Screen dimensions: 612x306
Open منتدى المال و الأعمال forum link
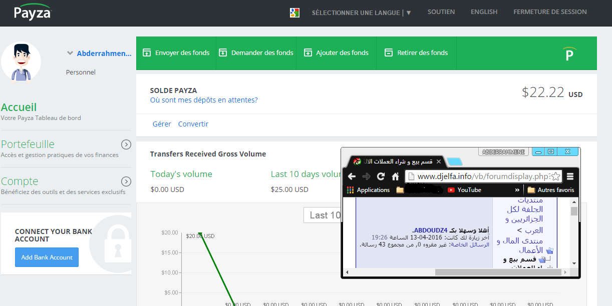pos(520,245)
